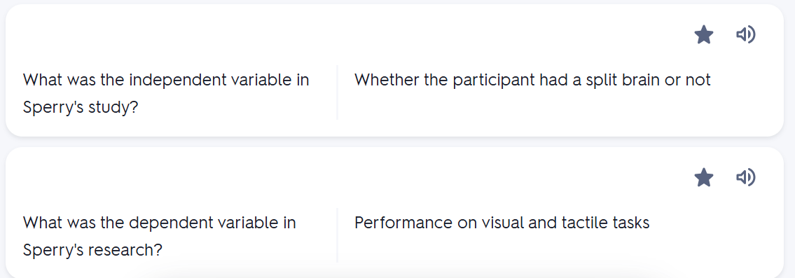This screenshot has width=795, height=278.
Task: Click the divider line in the dependent variable card
Action: [x=337, y=235]
